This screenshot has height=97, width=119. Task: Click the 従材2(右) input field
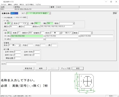click(37, 55)
